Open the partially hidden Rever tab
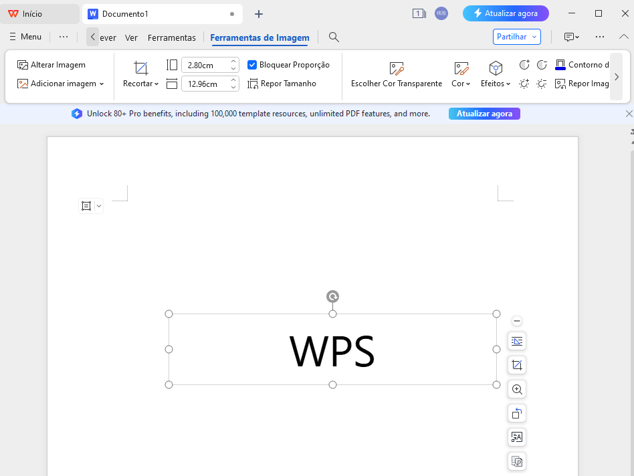Image resolution: width=634 pixels, height=476 pixels. pos(108,37)
